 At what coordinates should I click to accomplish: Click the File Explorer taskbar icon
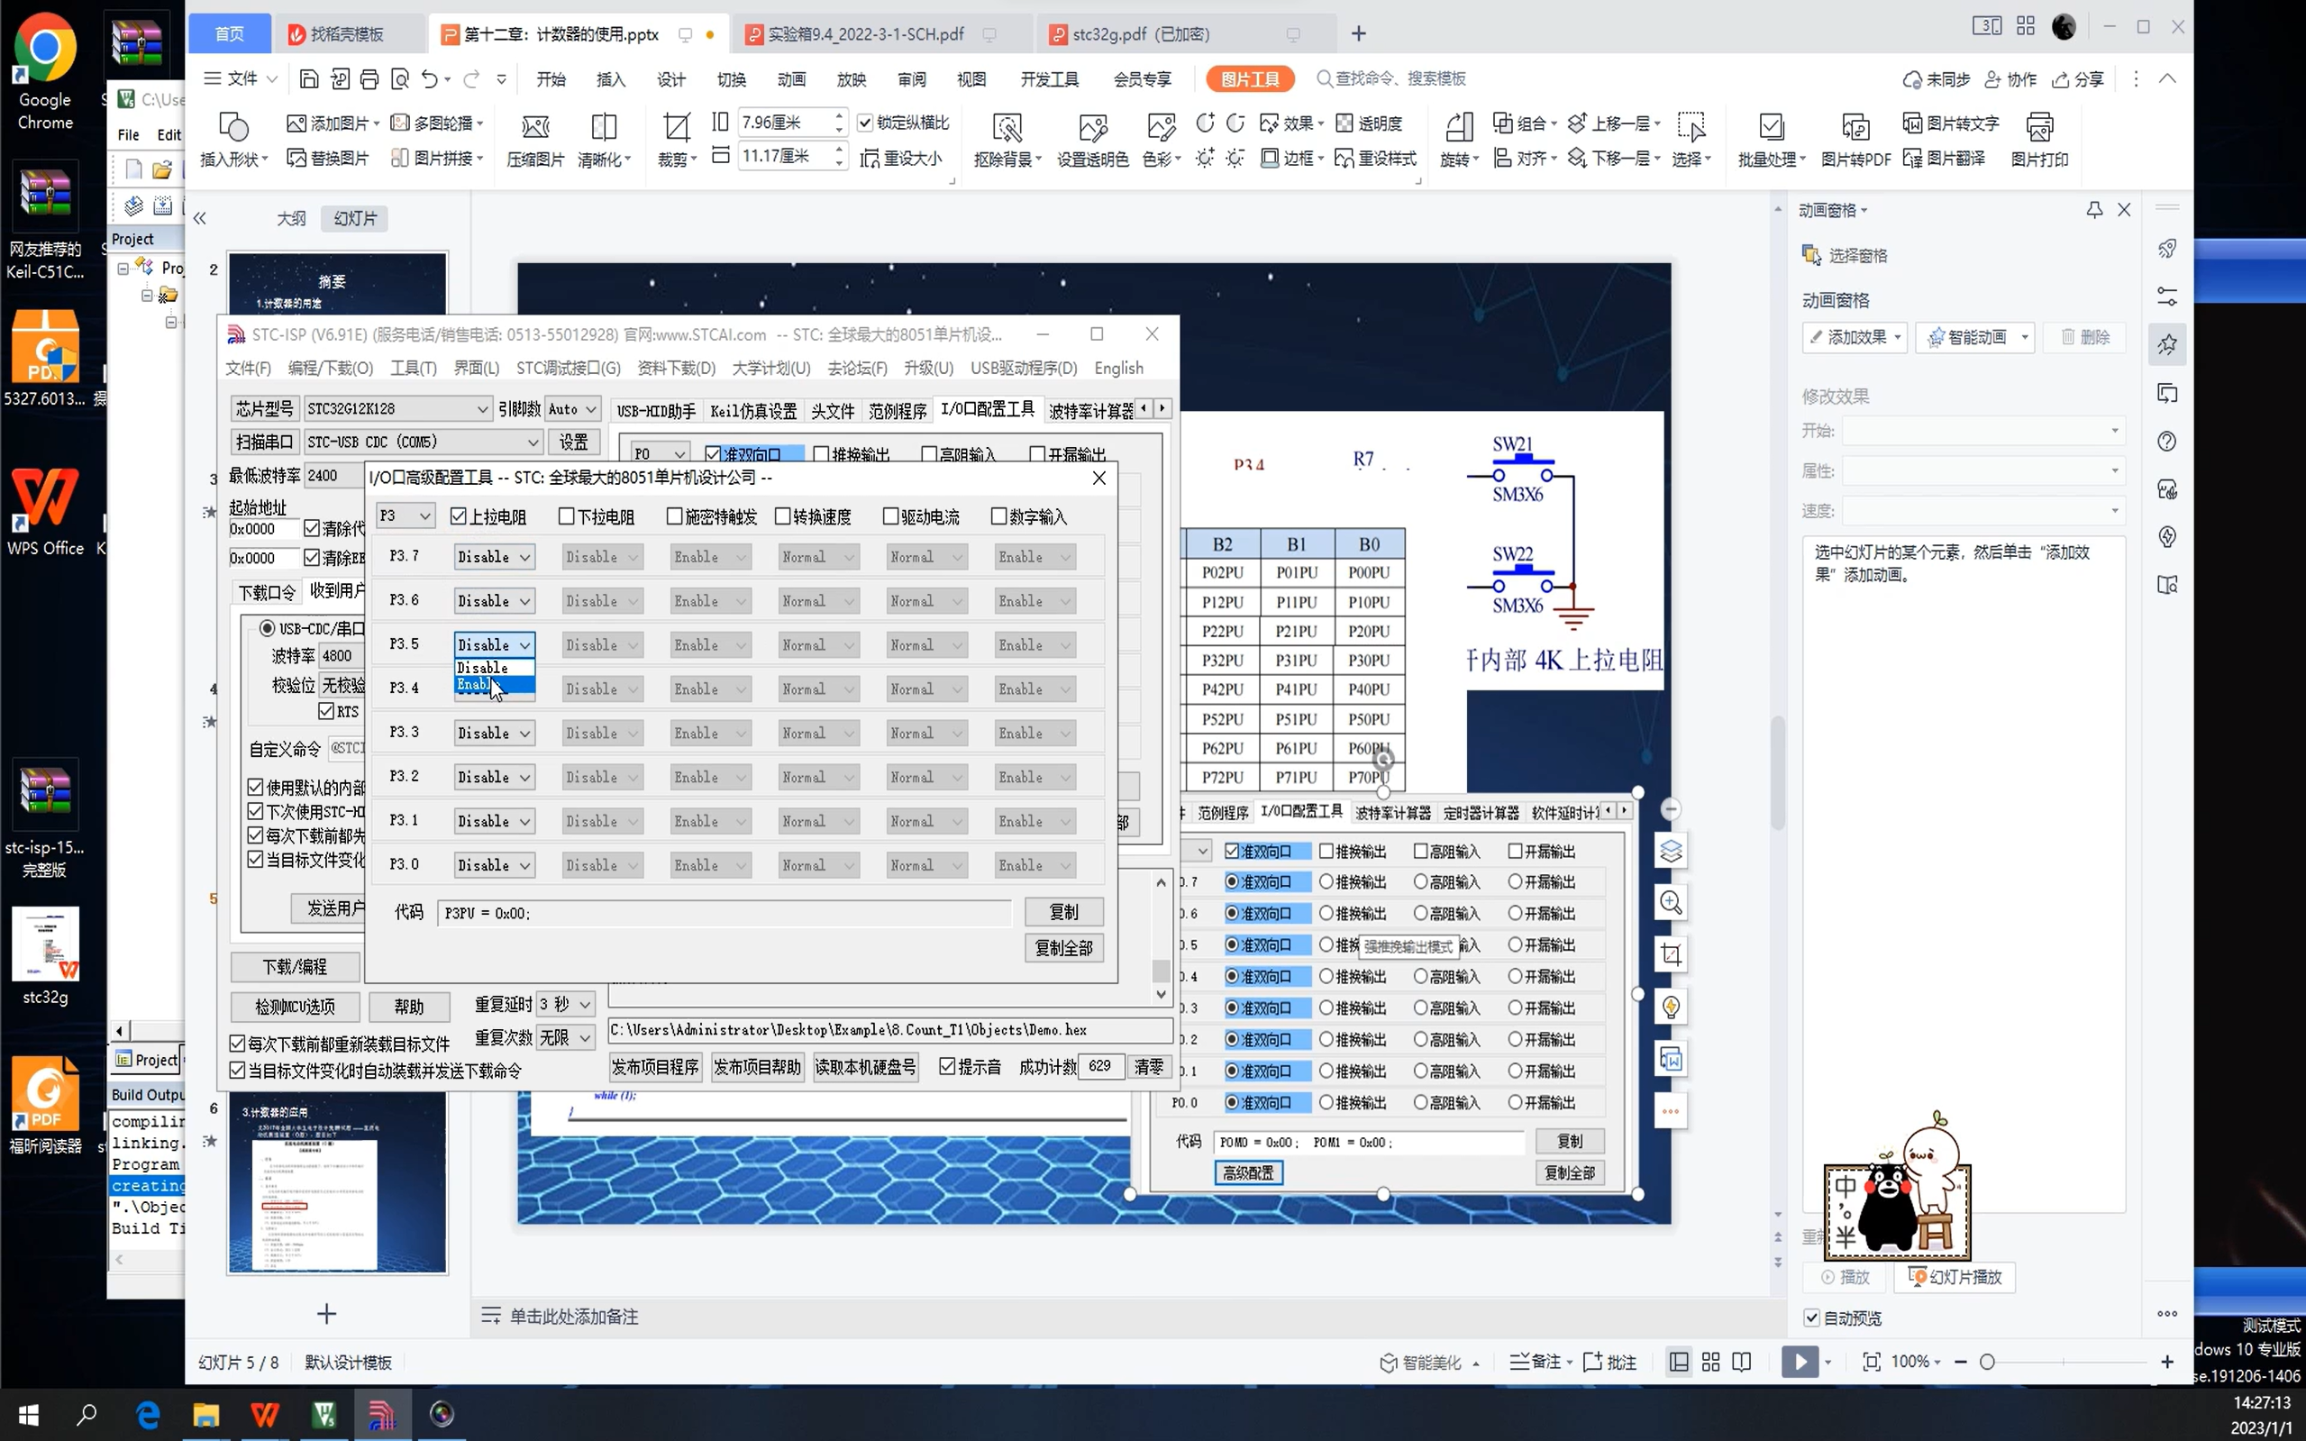pos(206,1414)
